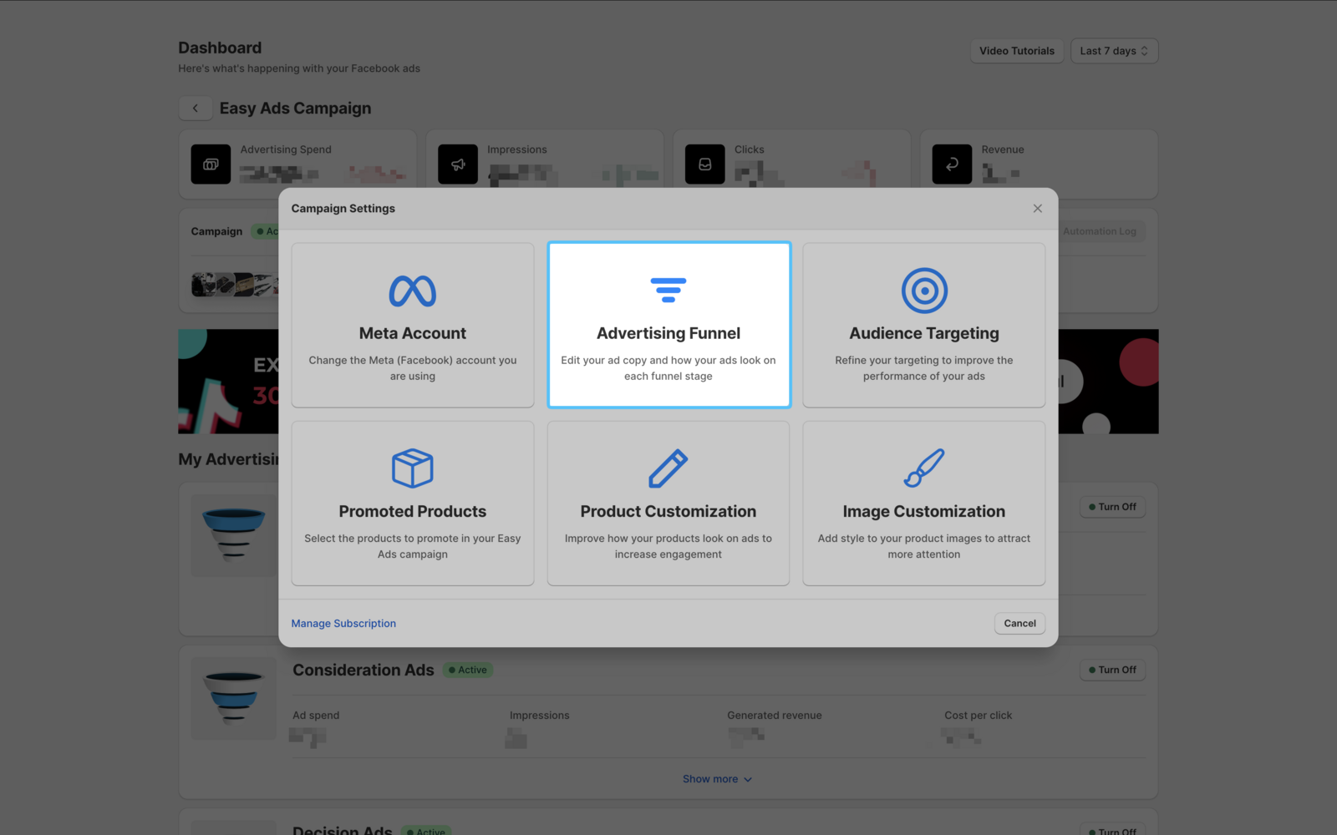Select the Clicks metric icon
This screenshot has width=1337, height=835.
pos(704,164)
